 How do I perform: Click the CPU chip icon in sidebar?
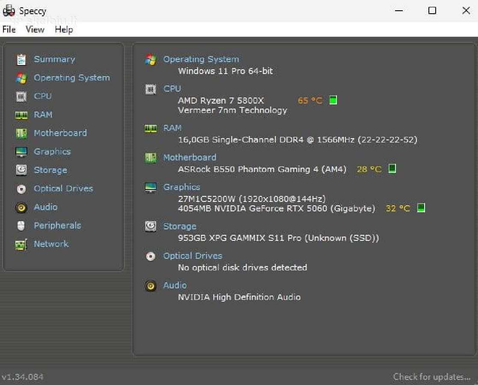click(21, 97)
